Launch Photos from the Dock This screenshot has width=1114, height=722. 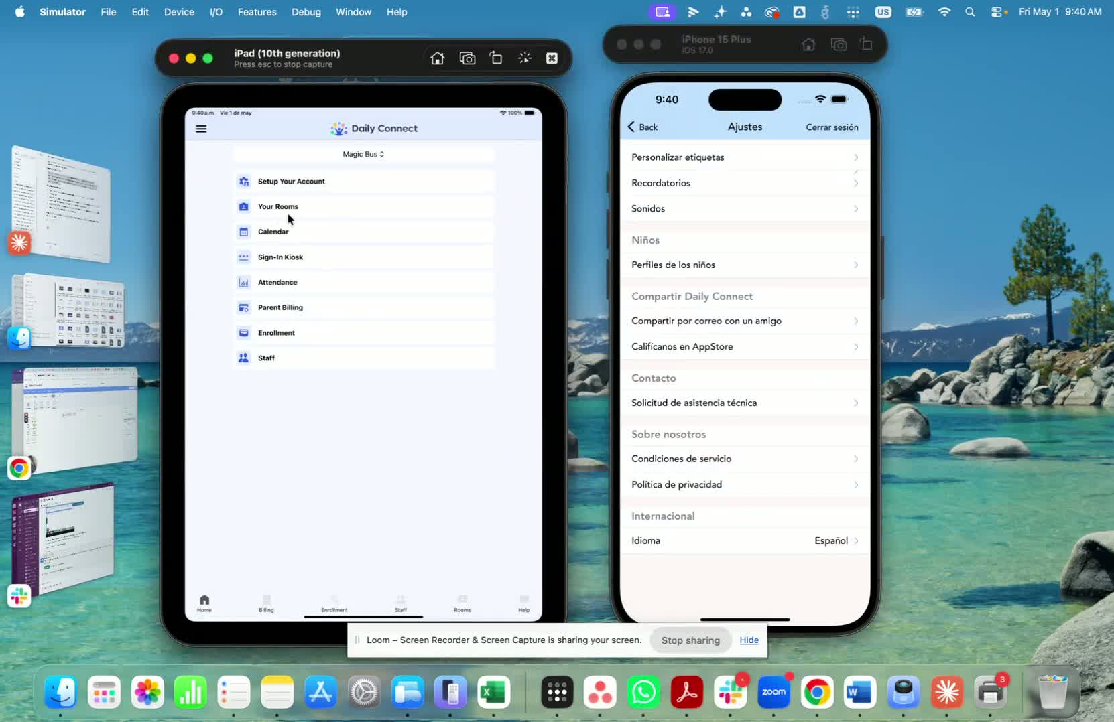147,693
